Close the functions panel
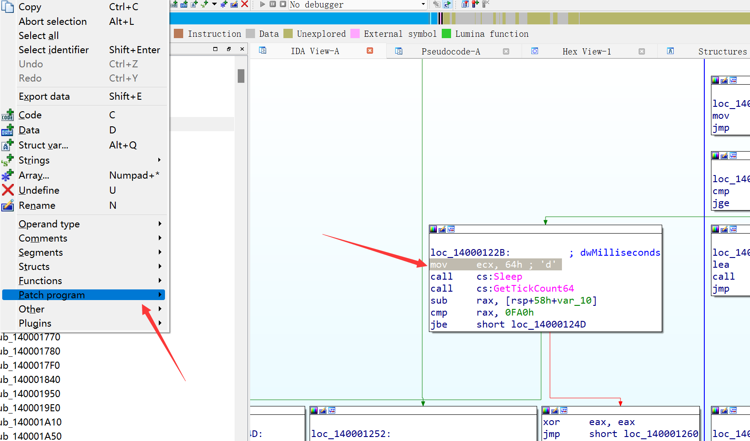 click(242, 49)
